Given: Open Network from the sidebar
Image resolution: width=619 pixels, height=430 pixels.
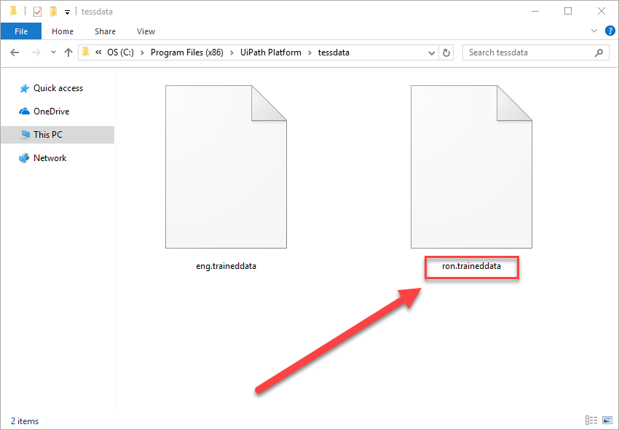Looking at the screenshot, I should (50, 157).
